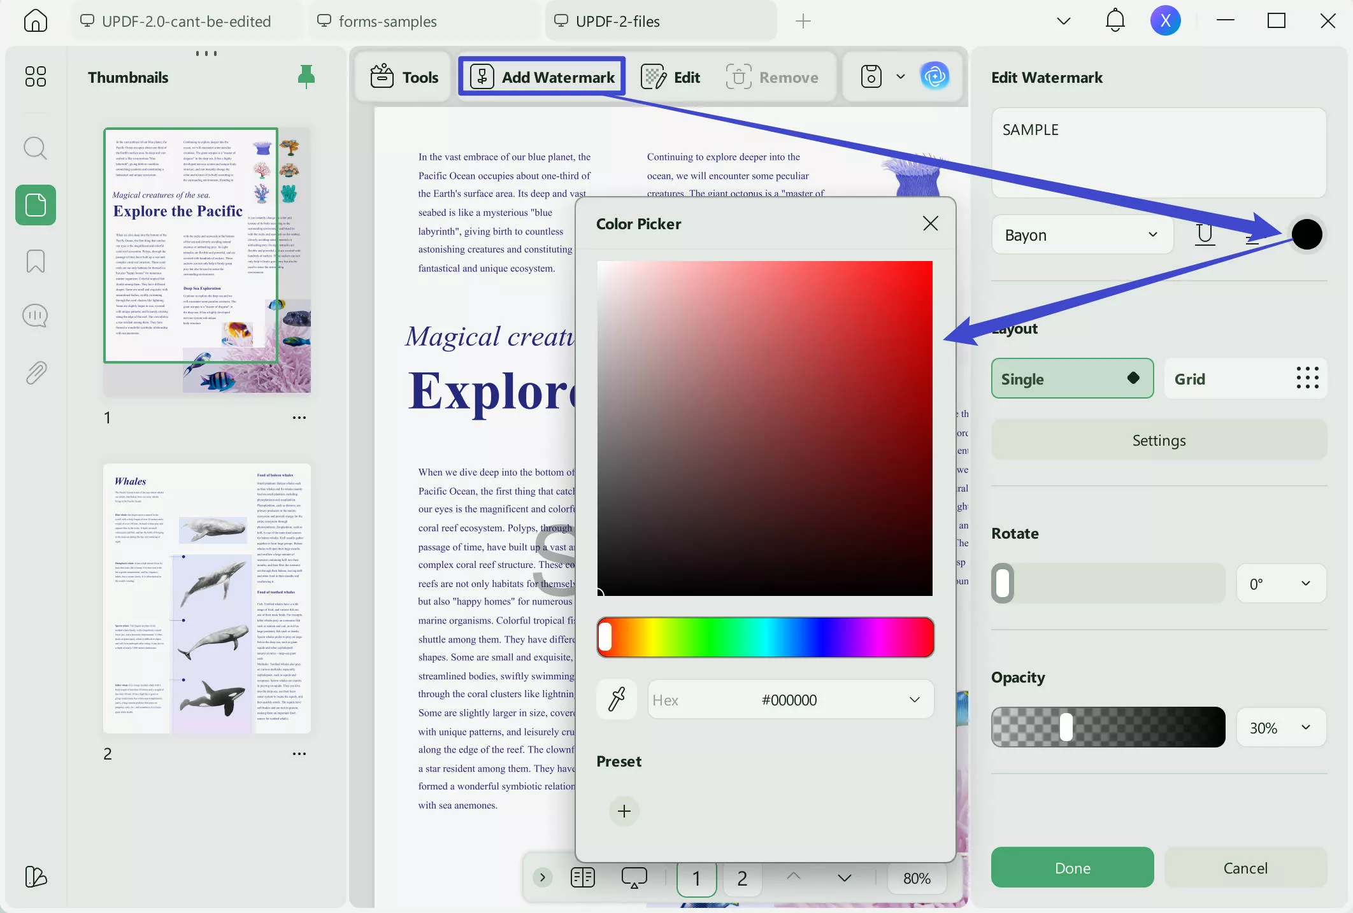Open the search panel in the sidebar
This screenshot has width=1353, height=913.
tap(35, 148)
